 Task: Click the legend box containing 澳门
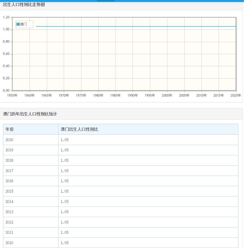pyautogui.click(x=24, y=24)
